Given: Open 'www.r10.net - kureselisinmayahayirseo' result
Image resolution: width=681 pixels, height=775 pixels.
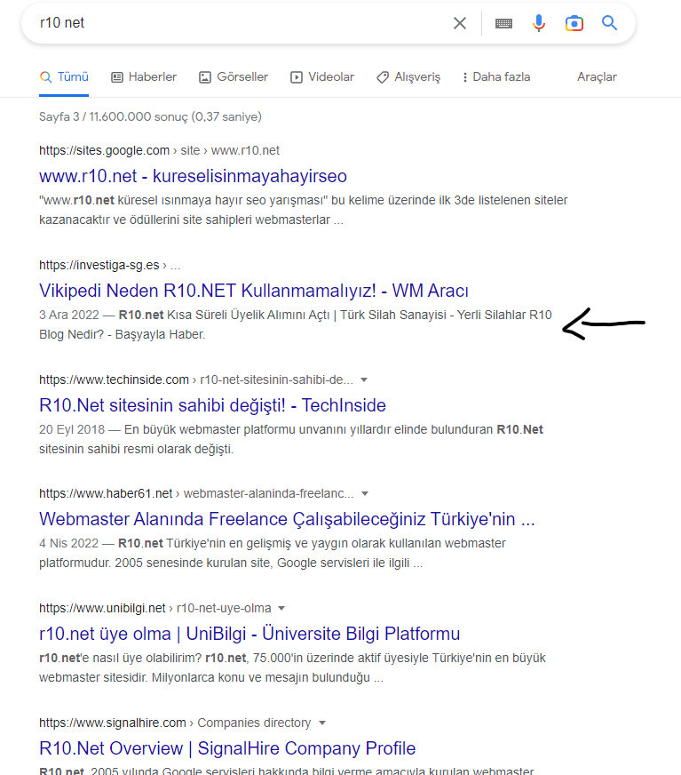Looking at the screenshot, I should click(193, 176).
